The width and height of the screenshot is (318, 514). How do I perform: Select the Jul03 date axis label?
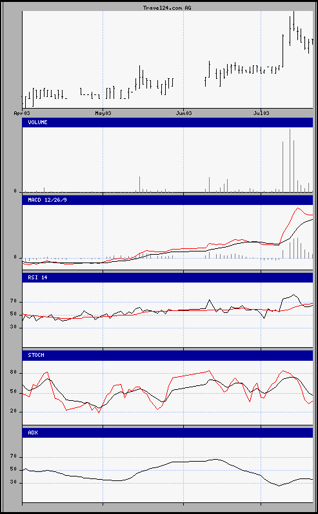click(x=261, y=113)
